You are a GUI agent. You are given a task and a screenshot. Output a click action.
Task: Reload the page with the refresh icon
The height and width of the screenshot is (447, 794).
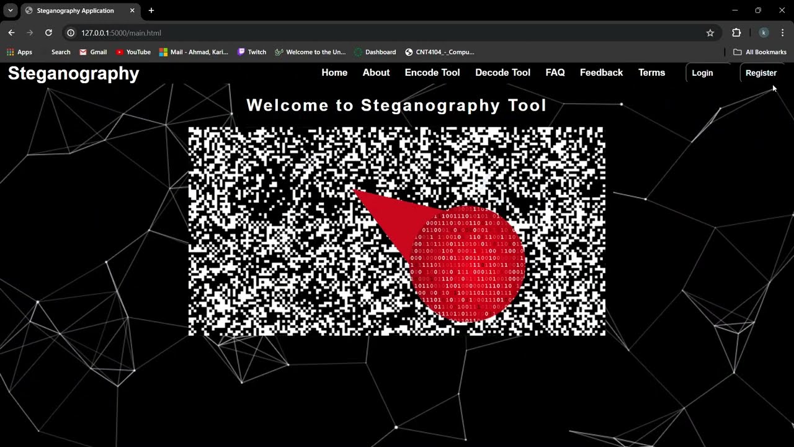[x=48, y=33]
